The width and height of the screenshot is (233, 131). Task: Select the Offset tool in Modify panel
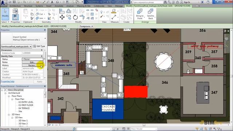(x=69, y=11)
